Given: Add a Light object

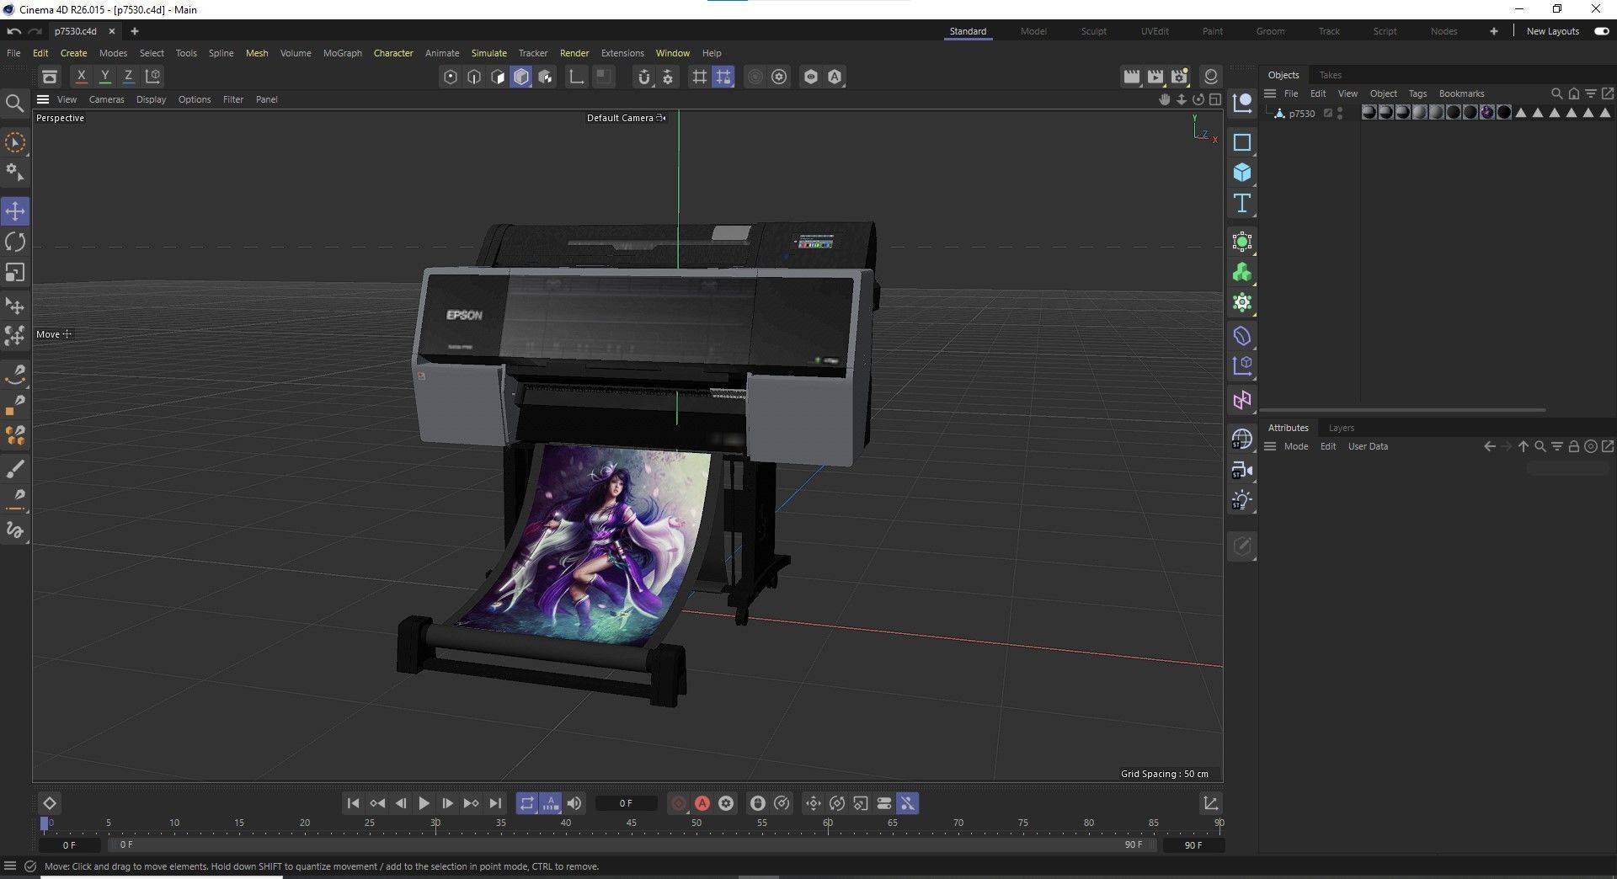Looking at the screenshot, I should click(x=1242, y=500).
